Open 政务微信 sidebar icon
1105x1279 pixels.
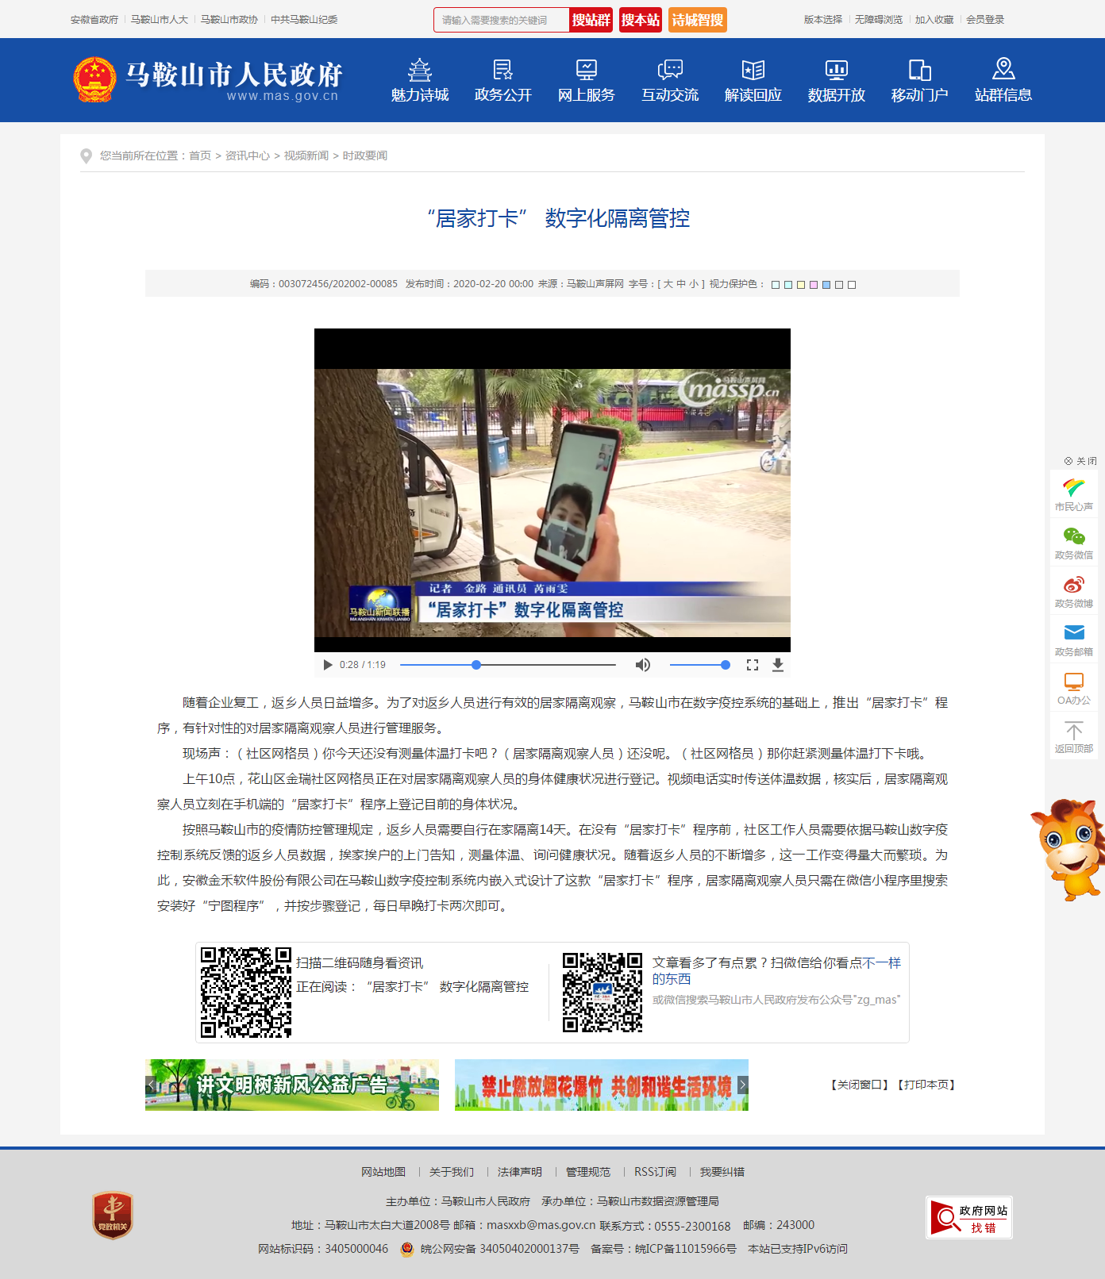click(x=1073, y=543)
